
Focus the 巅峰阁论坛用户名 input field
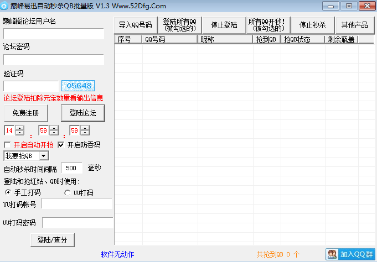(x=54, y=34)
